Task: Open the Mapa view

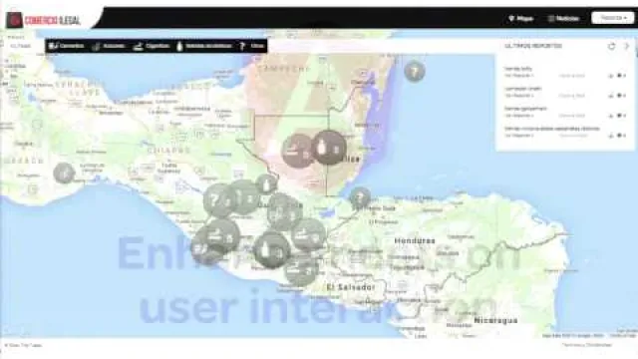Action: coord(521,18)
